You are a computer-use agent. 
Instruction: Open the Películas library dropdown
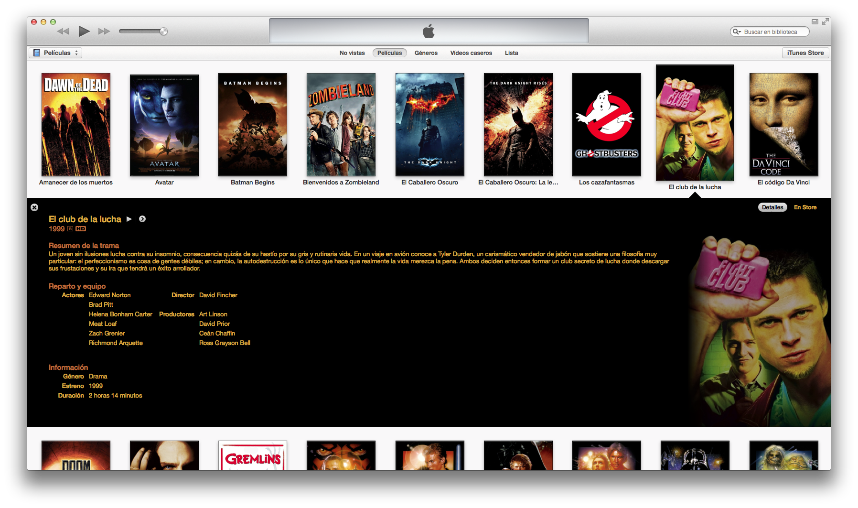point(55,53)
